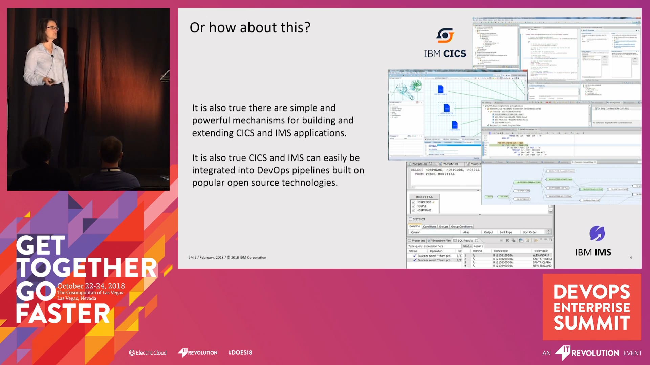Click the IT Revolution logo in the footer
The width and height of the screenshot is (650, 365).
(x=198, y=352)
